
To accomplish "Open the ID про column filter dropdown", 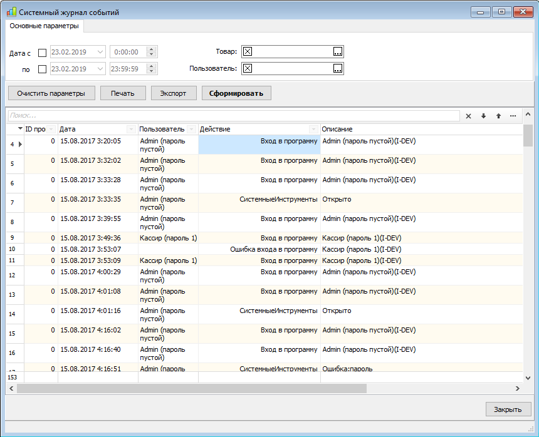I will pos(51,130).
